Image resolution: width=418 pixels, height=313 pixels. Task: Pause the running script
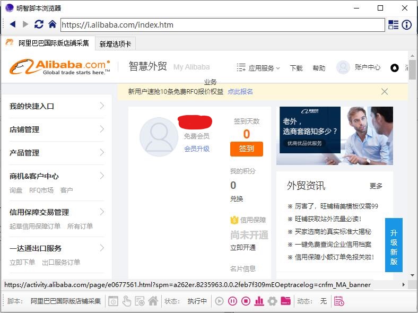click(x=232, y=301)
